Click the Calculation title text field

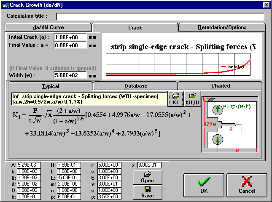click(x=160, y=17)
